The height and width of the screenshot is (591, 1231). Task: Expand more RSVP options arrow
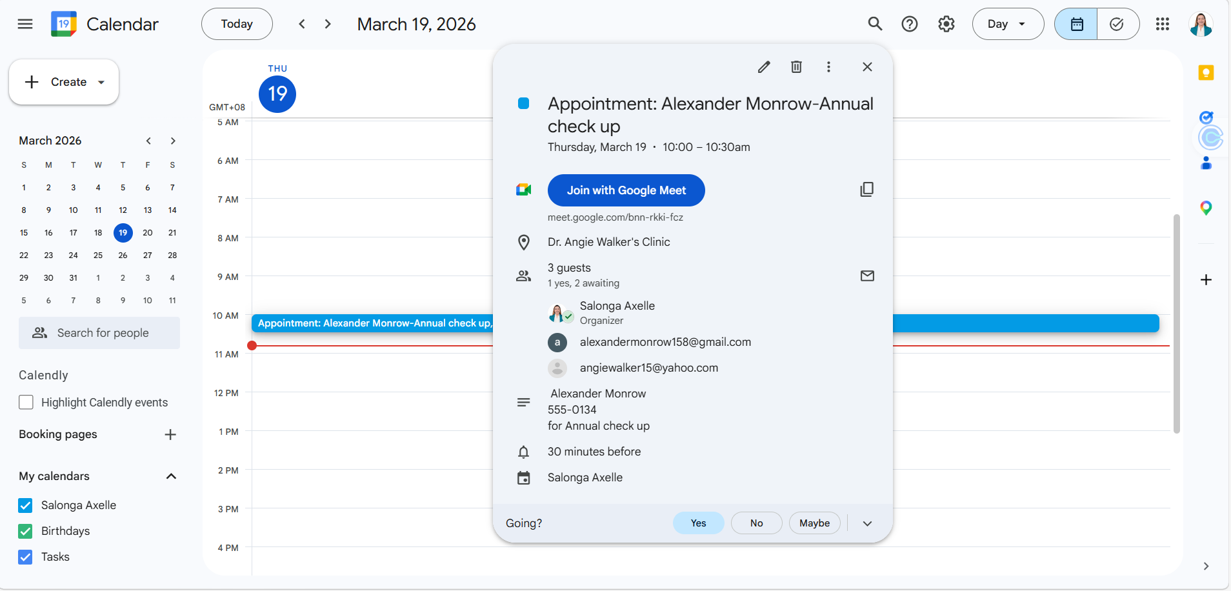pyautogui.click(x=867, y=523)
